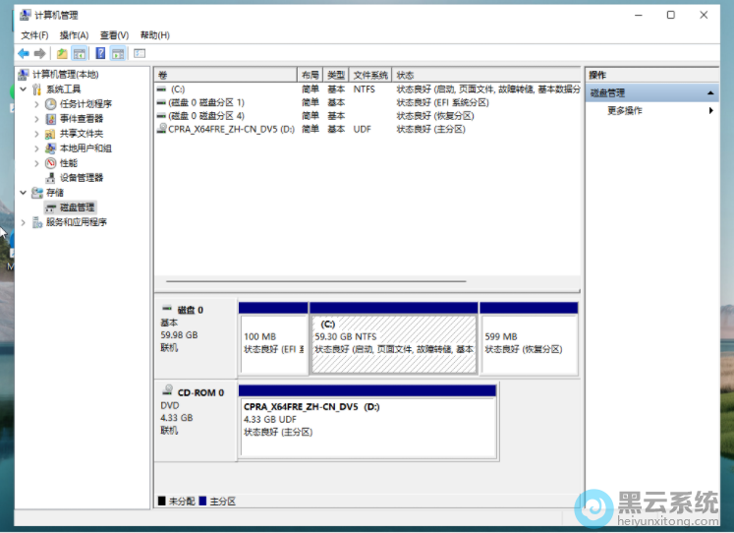
Task: Collapse the 磁盘管理 actions section header
Action: [x=709, y=92]
